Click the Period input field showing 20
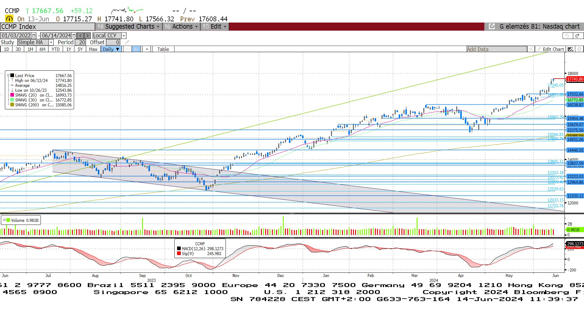584x316 pixels. coord(80,42)
